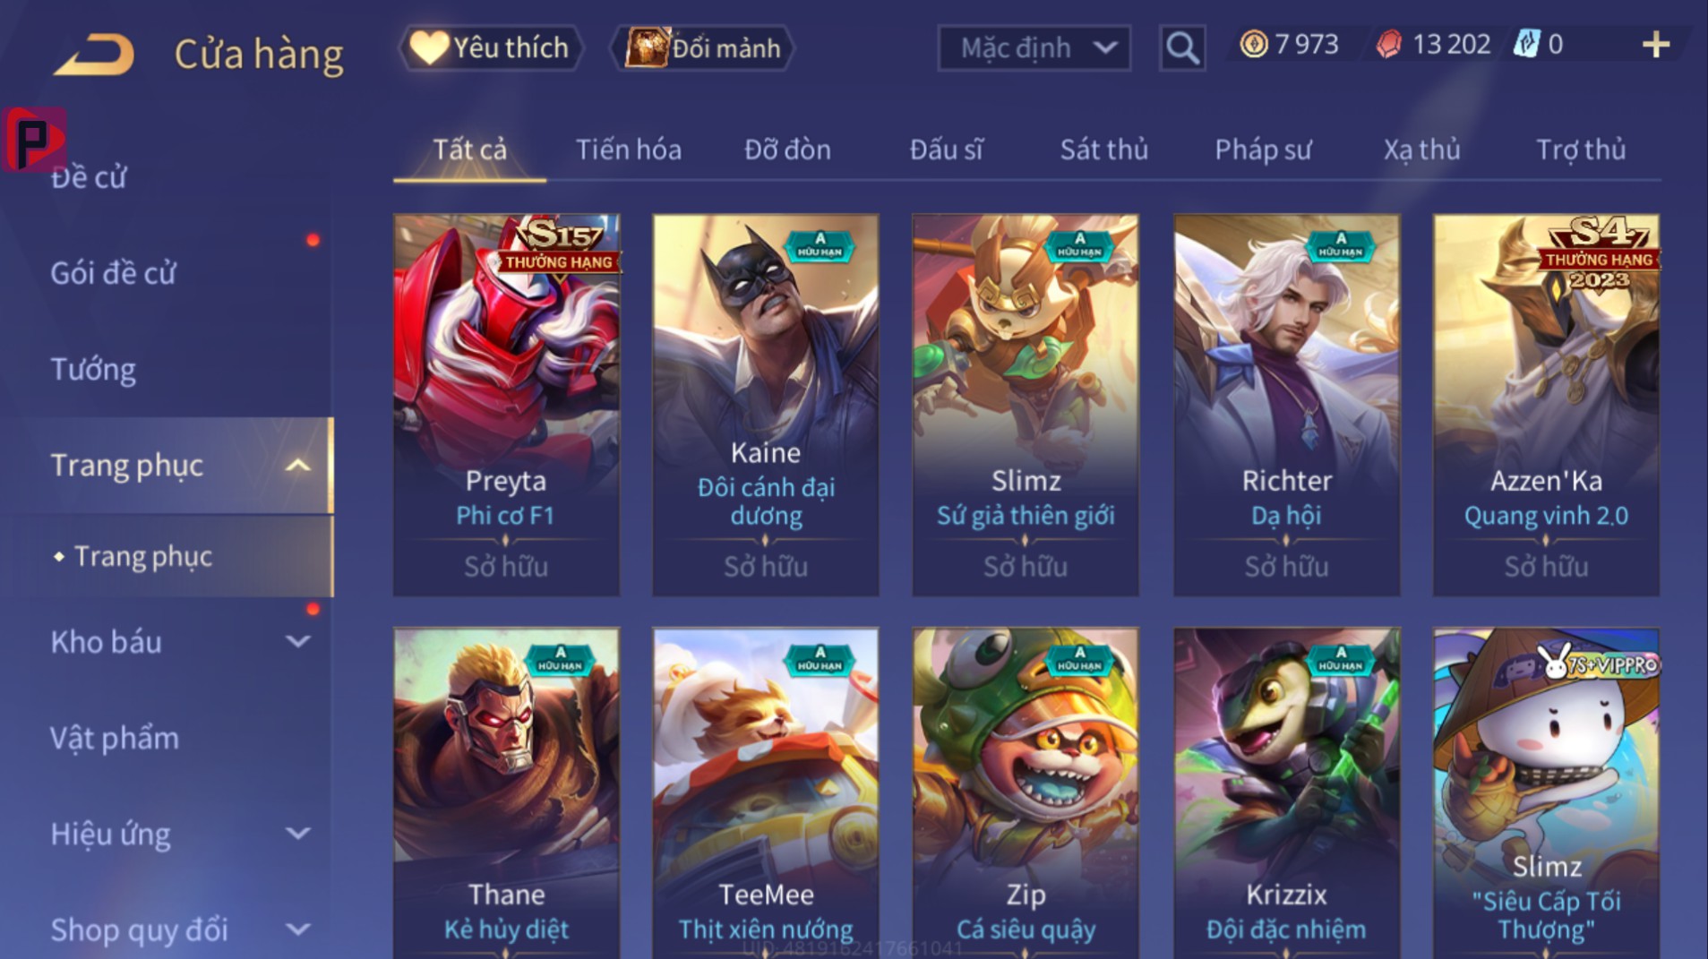Select the Pháp sư filter tab
Screen dimensions: 1708x959
click(x=1263, y=150)
